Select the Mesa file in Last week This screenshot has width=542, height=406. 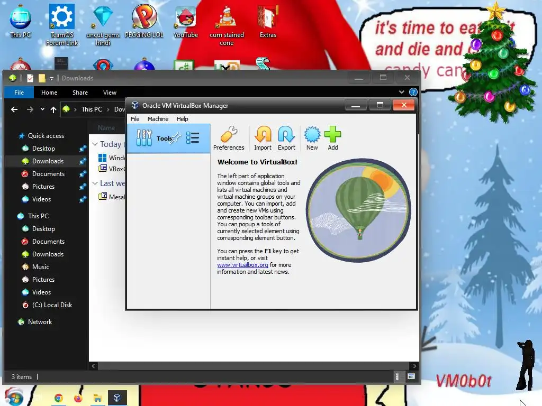click(x=112, y=197)
